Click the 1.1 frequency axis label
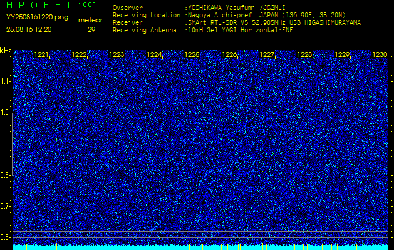 click(x=5, y=82)
